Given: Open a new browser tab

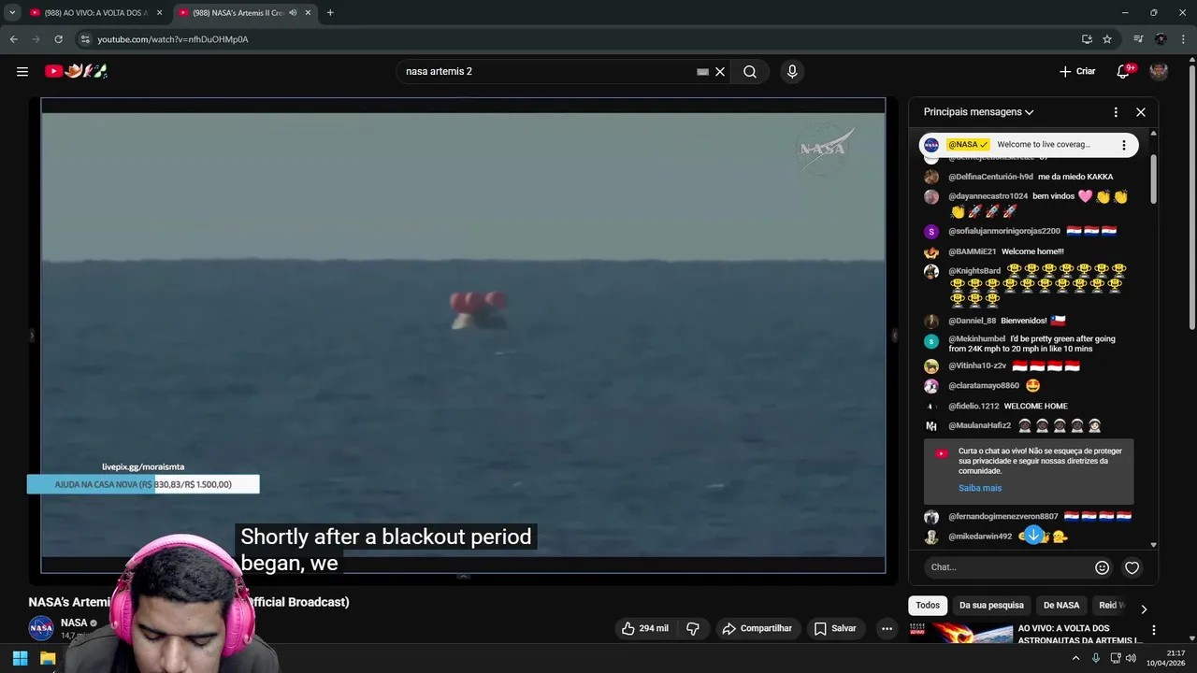Looking at the screenshot, I should [330, 12].
